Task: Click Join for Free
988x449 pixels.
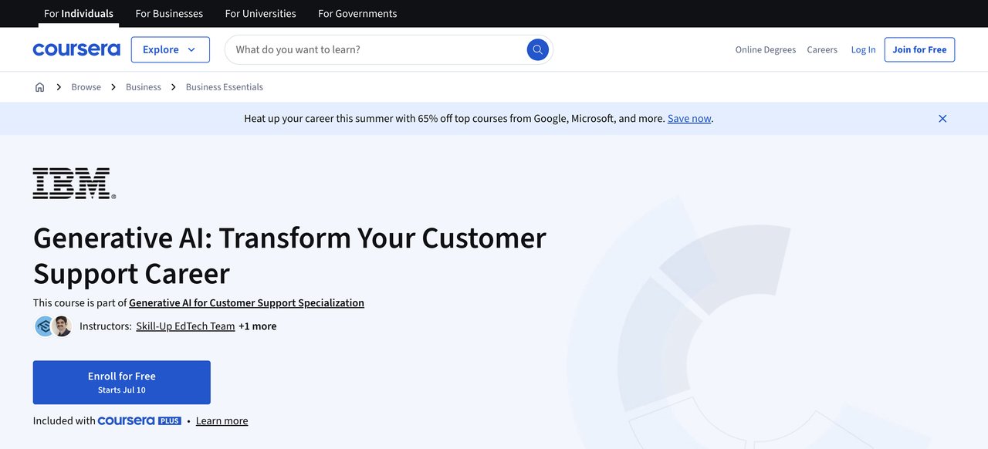Action: pos(919,49)
